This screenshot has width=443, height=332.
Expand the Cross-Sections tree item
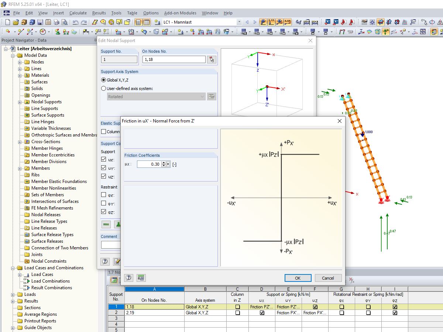pyautogui.click(x=20, y=142)
